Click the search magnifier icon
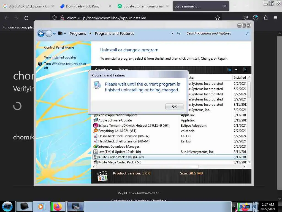 [x=248, y=33]
